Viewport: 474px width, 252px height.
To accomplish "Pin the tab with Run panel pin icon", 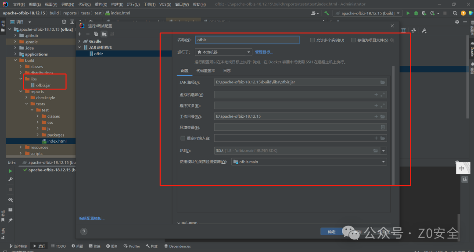I will click(11, 220).
